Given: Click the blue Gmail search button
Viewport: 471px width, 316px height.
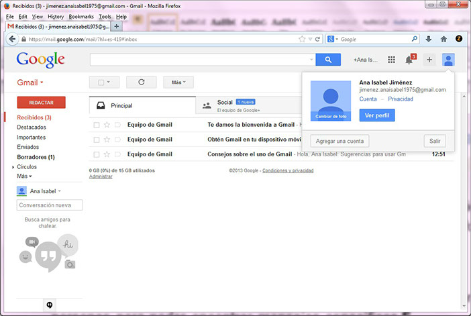Looking at the screenshot, I should click(328, 60).
